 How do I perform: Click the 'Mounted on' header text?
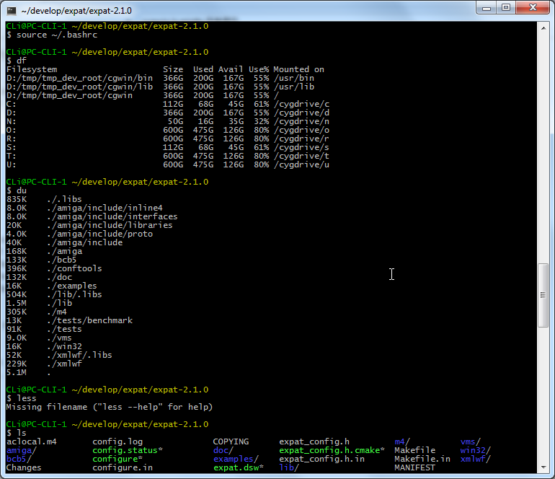pyautogui.click(x=298, y=69)
